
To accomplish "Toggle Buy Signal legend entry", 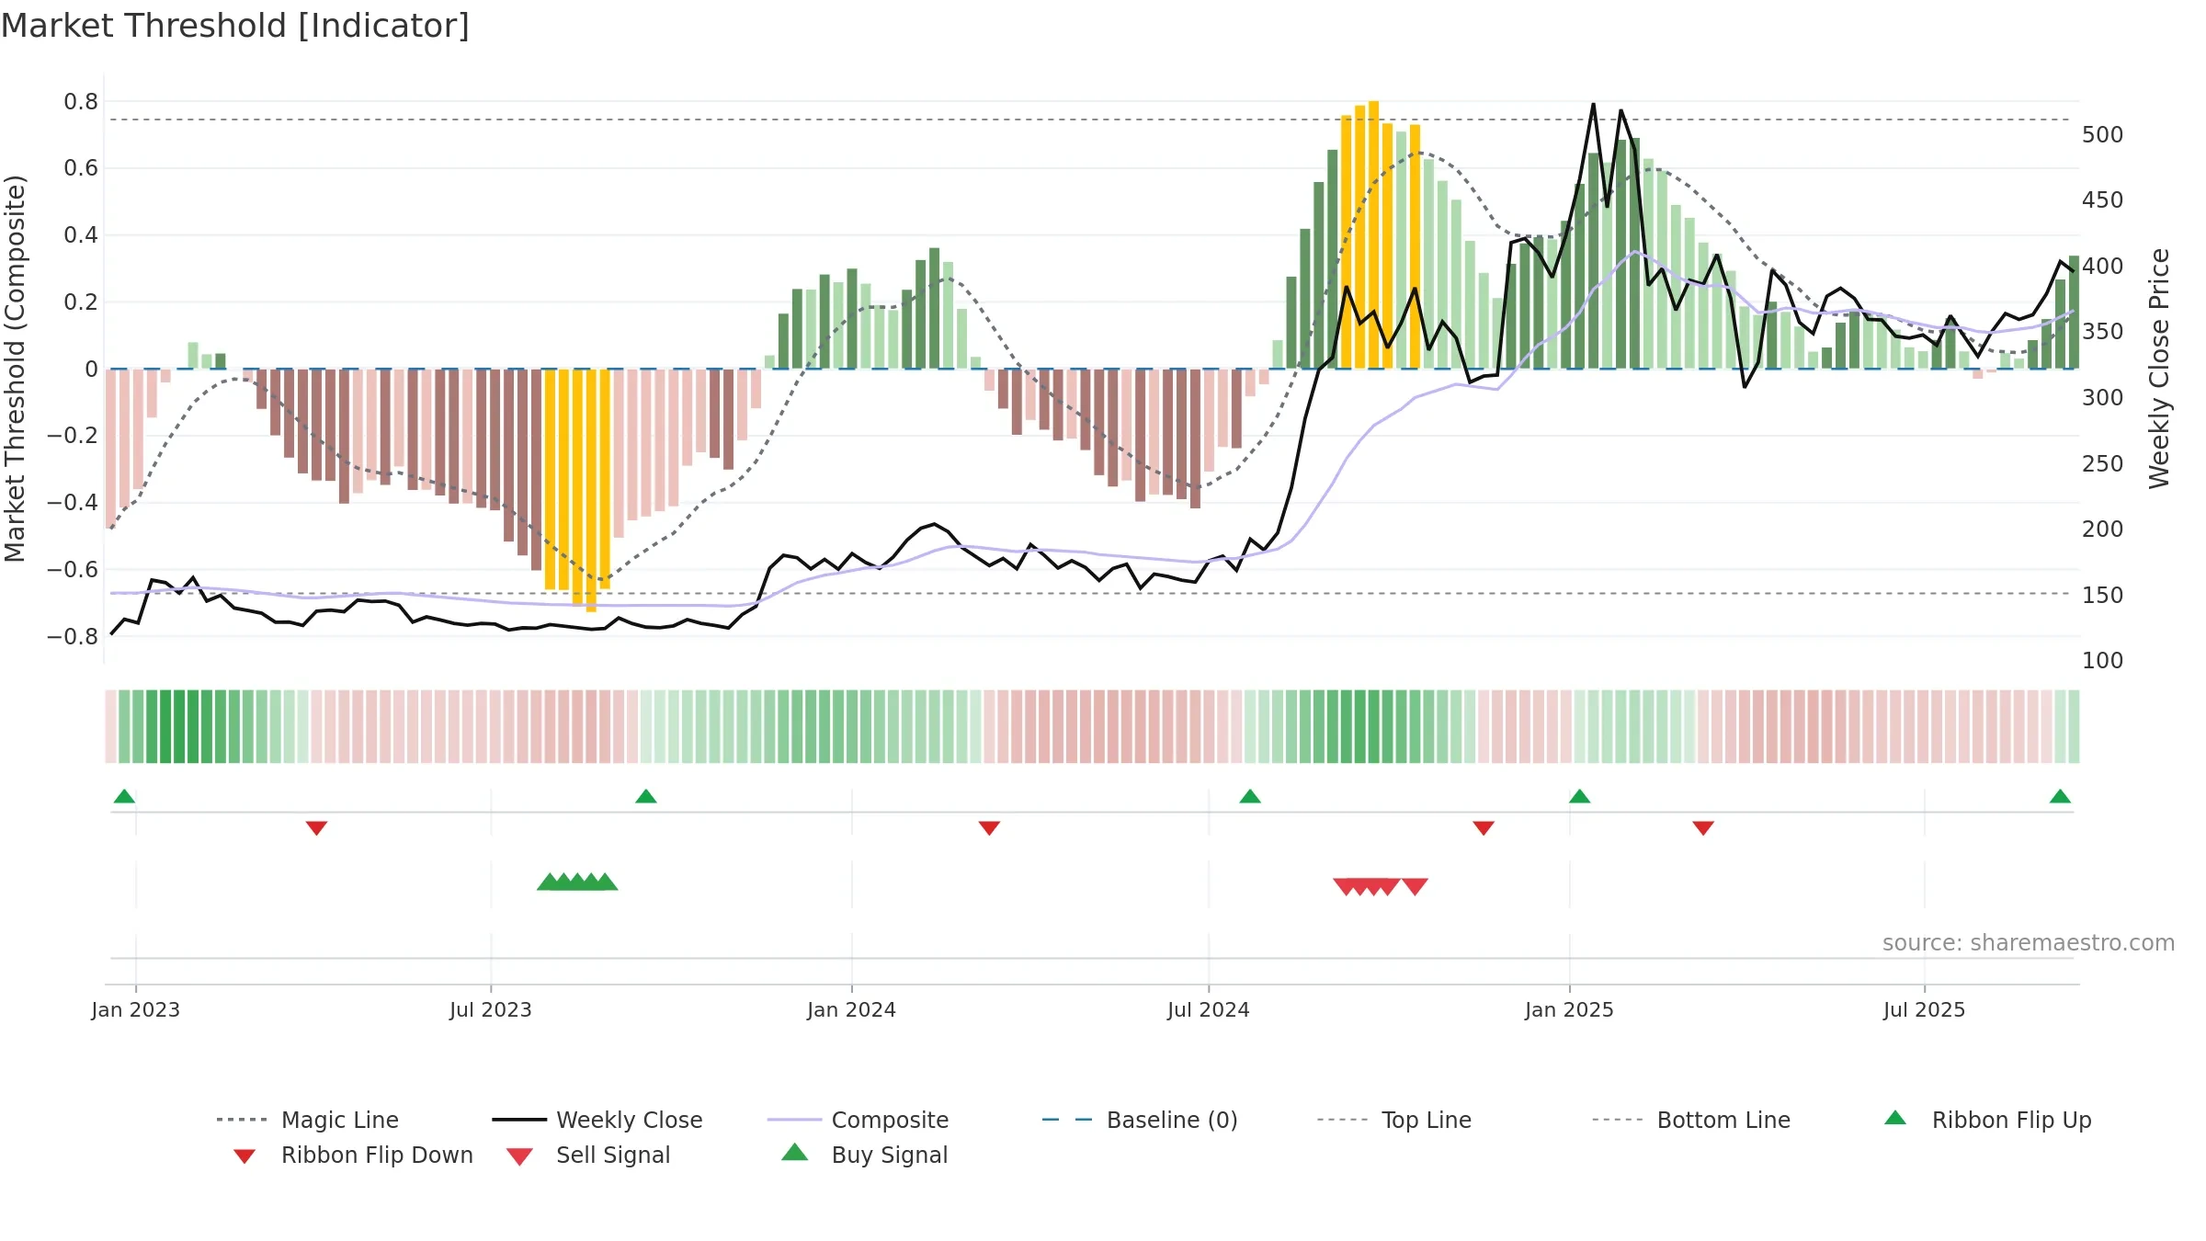I will 864,1156.
